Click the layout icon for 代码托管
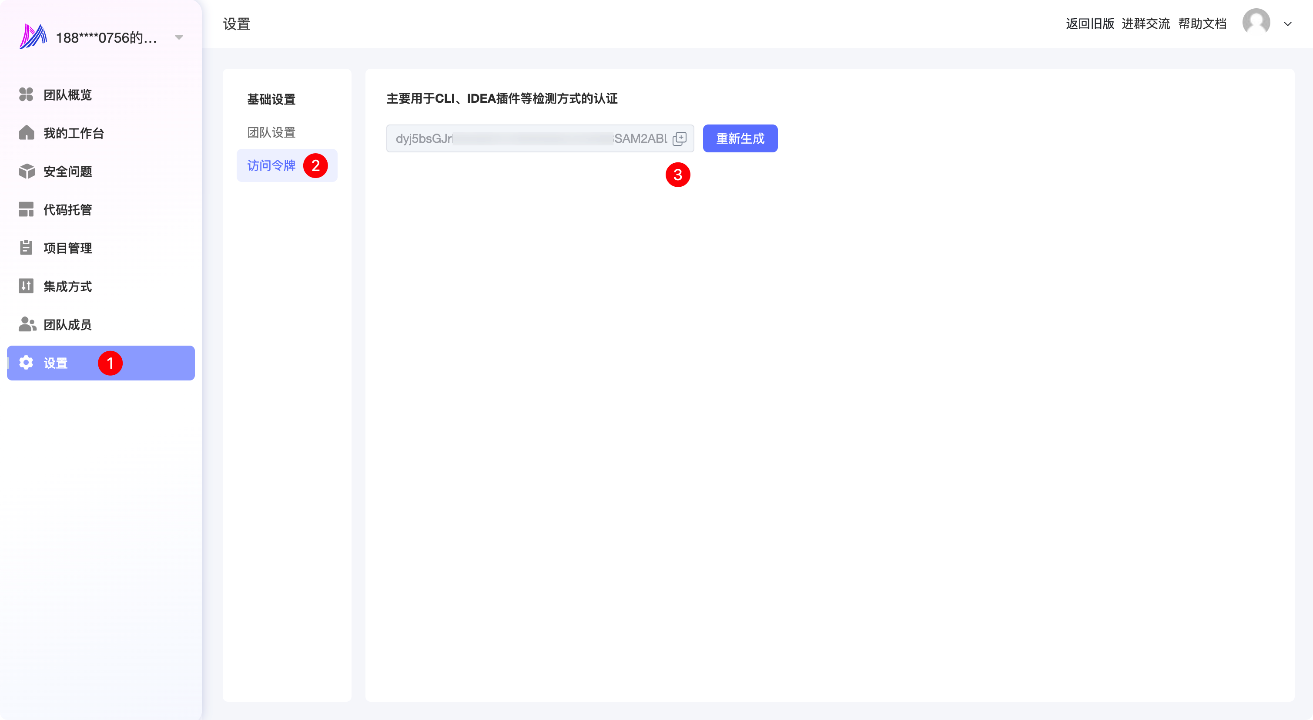The image size is (1313, 720). click(x=26, y=209)
